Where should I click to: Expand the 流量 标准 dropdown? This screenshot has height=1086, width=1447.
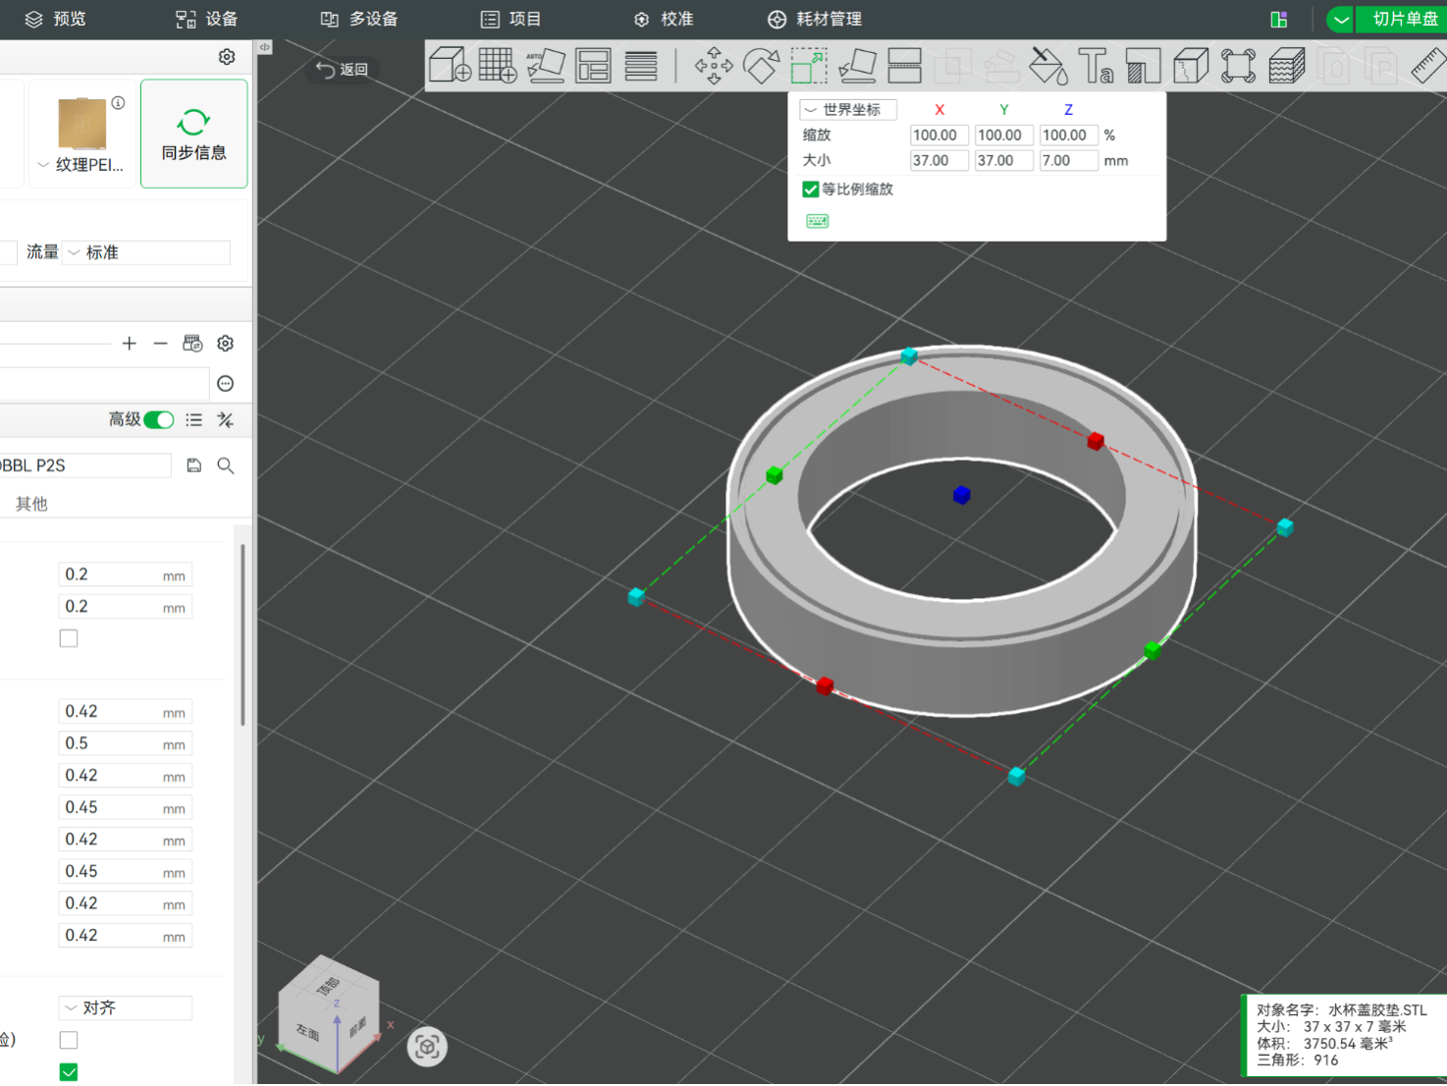coord(146,252)
